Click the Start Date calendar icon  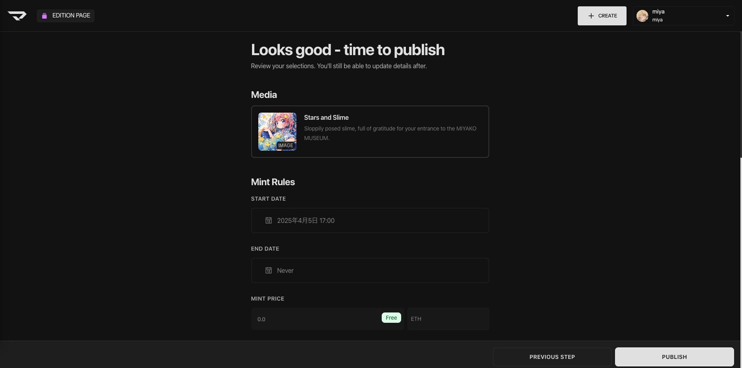click(269, 220)
